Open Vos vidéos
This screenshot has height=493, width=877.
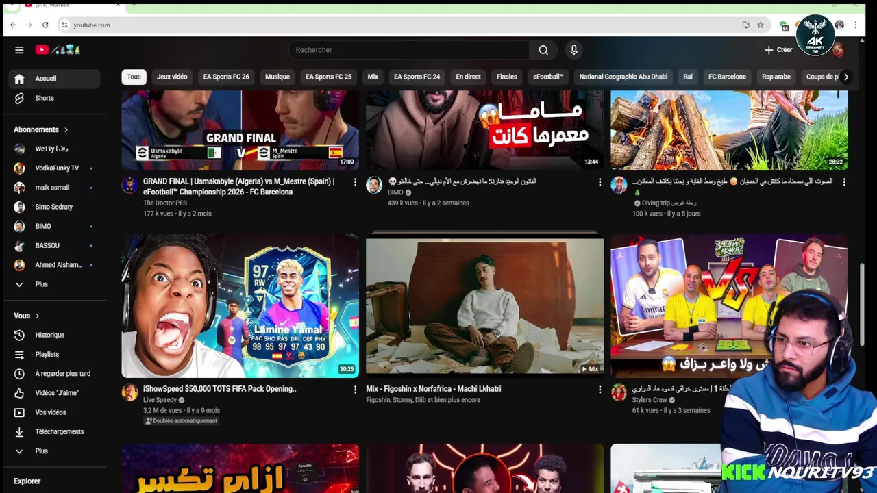coord(55,412)
